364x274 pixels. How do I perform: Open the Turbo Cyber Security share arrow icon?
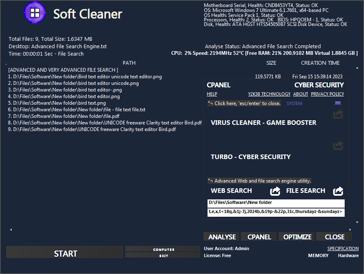[x=338, y=145]
